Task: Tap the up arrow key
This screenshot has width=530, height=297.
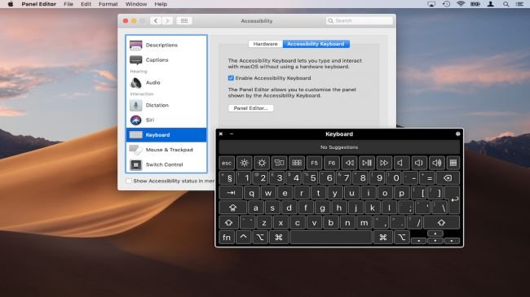Action: [435, 234]
